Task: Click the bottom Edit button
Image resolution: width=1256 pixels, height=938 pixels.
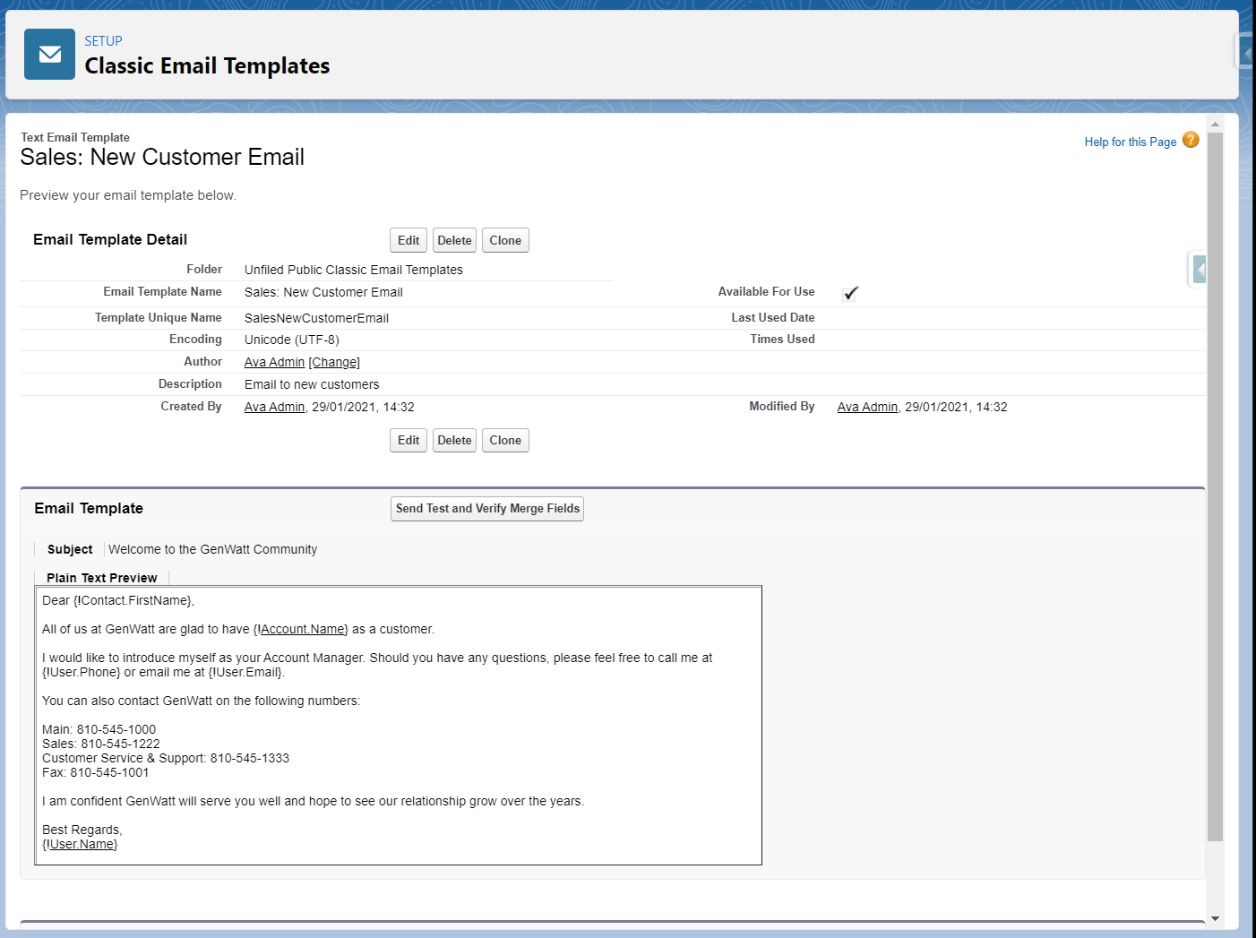Action: pos(409,440)
